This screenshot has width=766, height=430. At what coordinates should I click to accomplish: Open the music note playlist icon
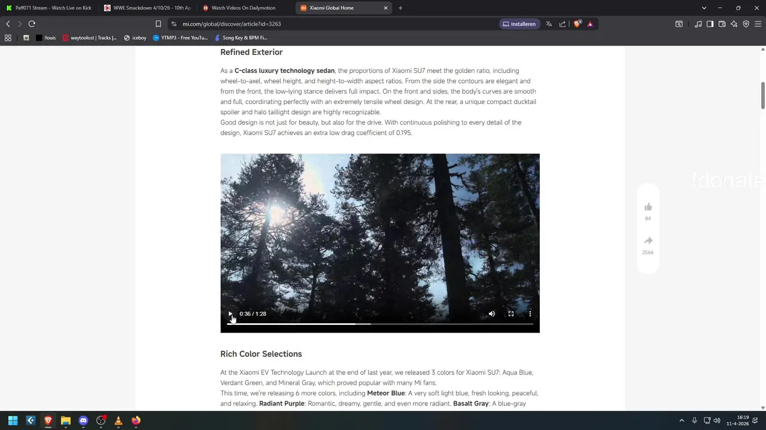point(698,24)
